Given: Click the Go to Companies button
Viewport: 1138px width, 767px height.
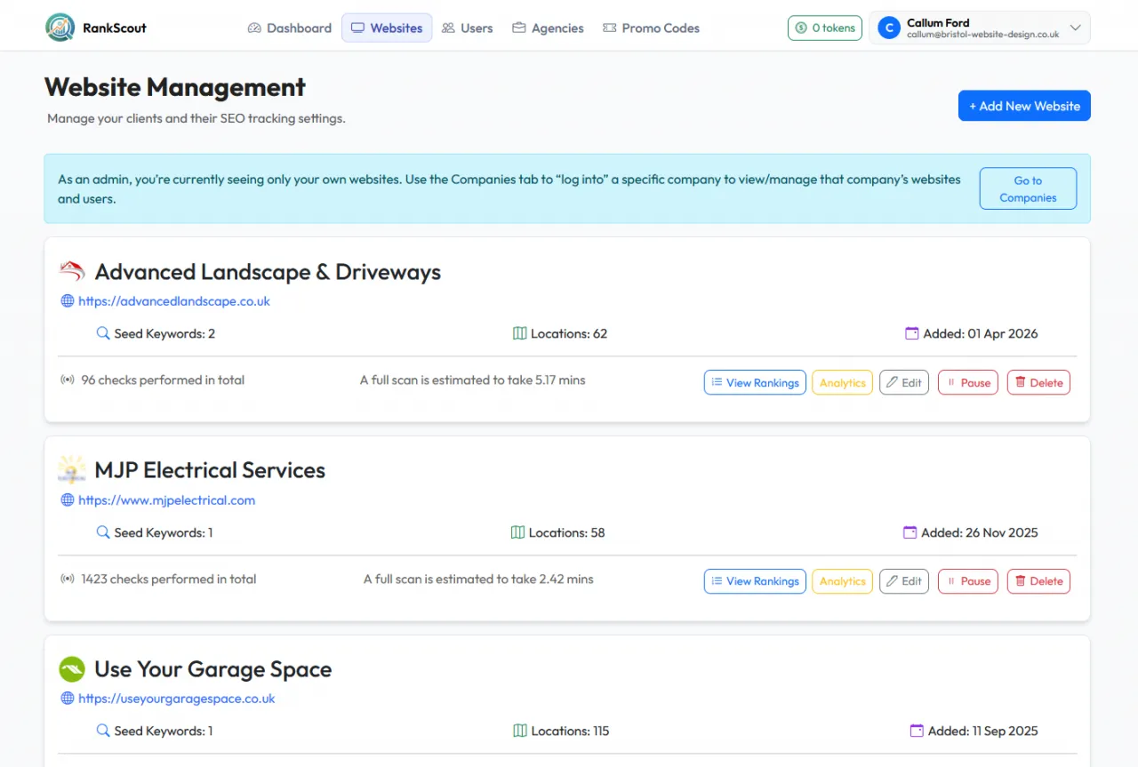Looking at the screenshot, I should click(x=1028, y=188).
